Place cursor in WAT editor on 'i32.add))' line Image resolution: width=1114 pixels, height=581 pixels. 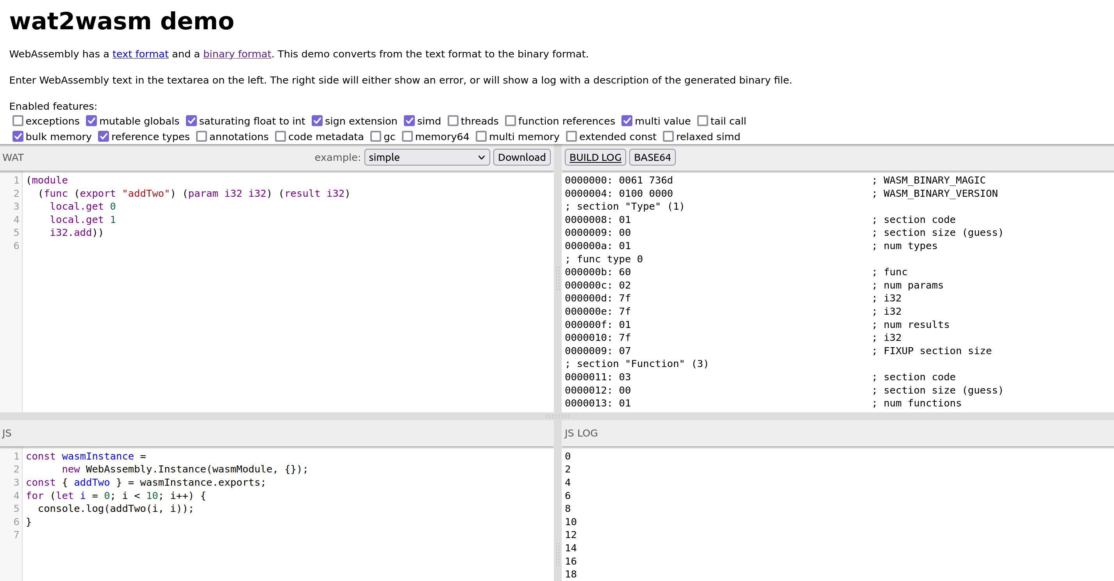pyautogui.click(x=77, y=233)
